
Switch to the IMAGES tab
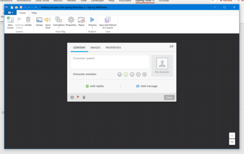click(95, 48)
